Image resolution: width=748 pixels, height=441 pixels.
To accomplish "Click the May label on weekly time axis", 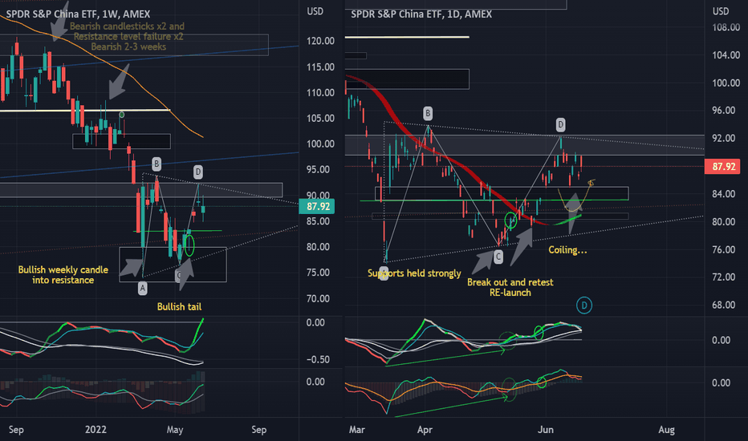I will 175,430.
